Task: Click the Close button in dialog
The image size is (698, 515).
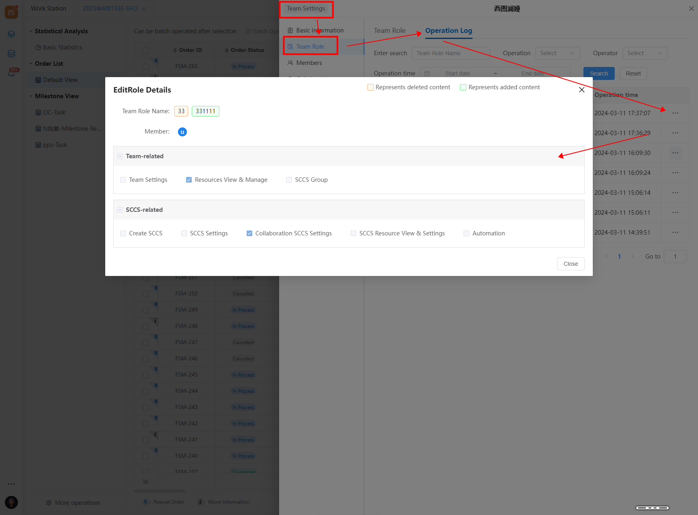Action: coord(570,264)
